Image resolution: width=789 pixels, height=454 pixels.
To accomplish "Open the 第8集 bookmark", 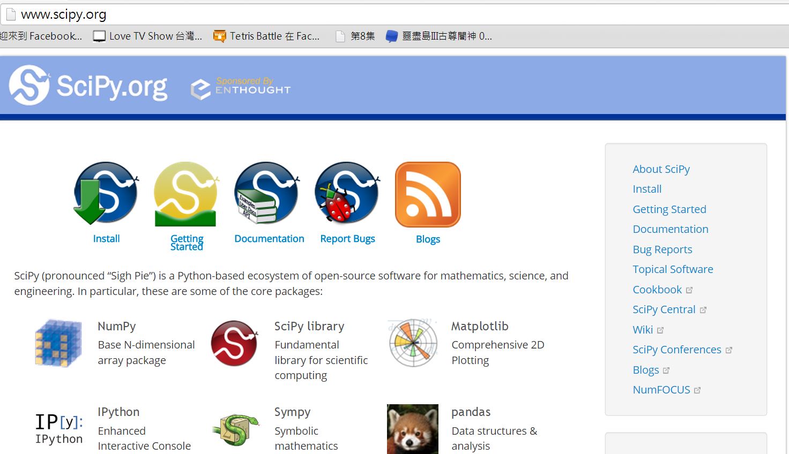I will (x=355, y=36).
